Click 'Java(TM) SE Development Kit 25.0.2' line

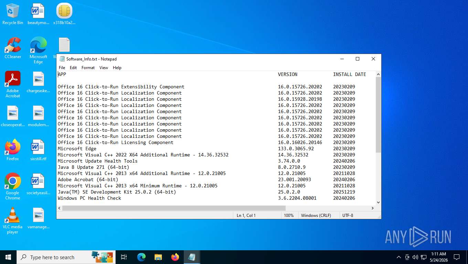pyautogui.click(x=117, y=192)
